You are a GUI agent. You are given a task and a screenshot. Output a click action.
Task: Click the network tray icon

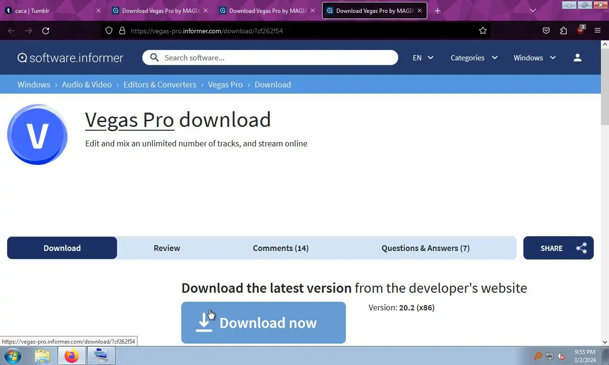pyautogui.click(x=550, y=356)
